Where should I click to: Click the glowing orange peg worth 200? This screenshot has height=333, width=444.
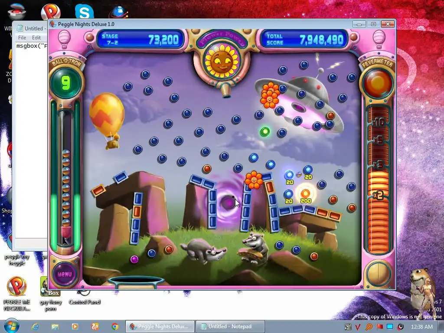306,193
